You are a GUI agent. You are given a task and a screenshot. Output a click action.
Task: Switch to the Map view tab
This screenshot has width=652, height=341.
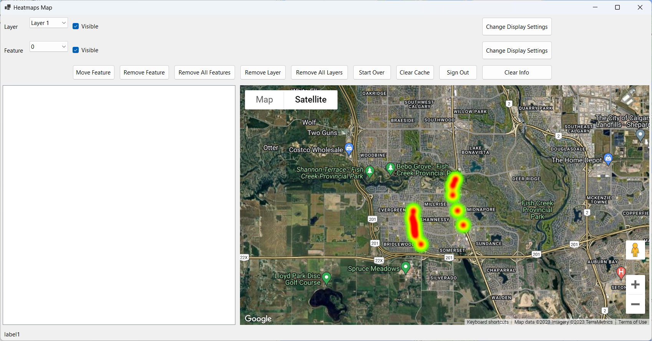tap(264, 100)
